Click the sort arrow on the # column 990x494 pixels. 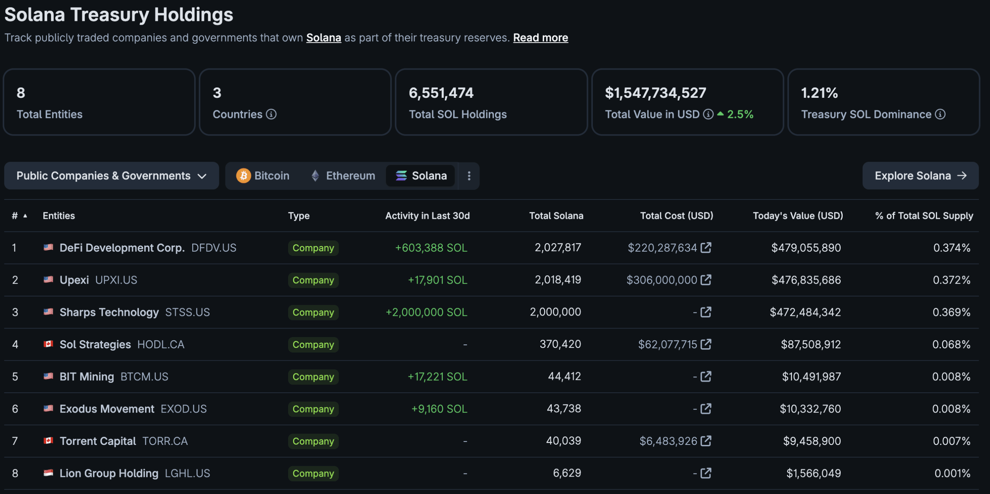25,216
